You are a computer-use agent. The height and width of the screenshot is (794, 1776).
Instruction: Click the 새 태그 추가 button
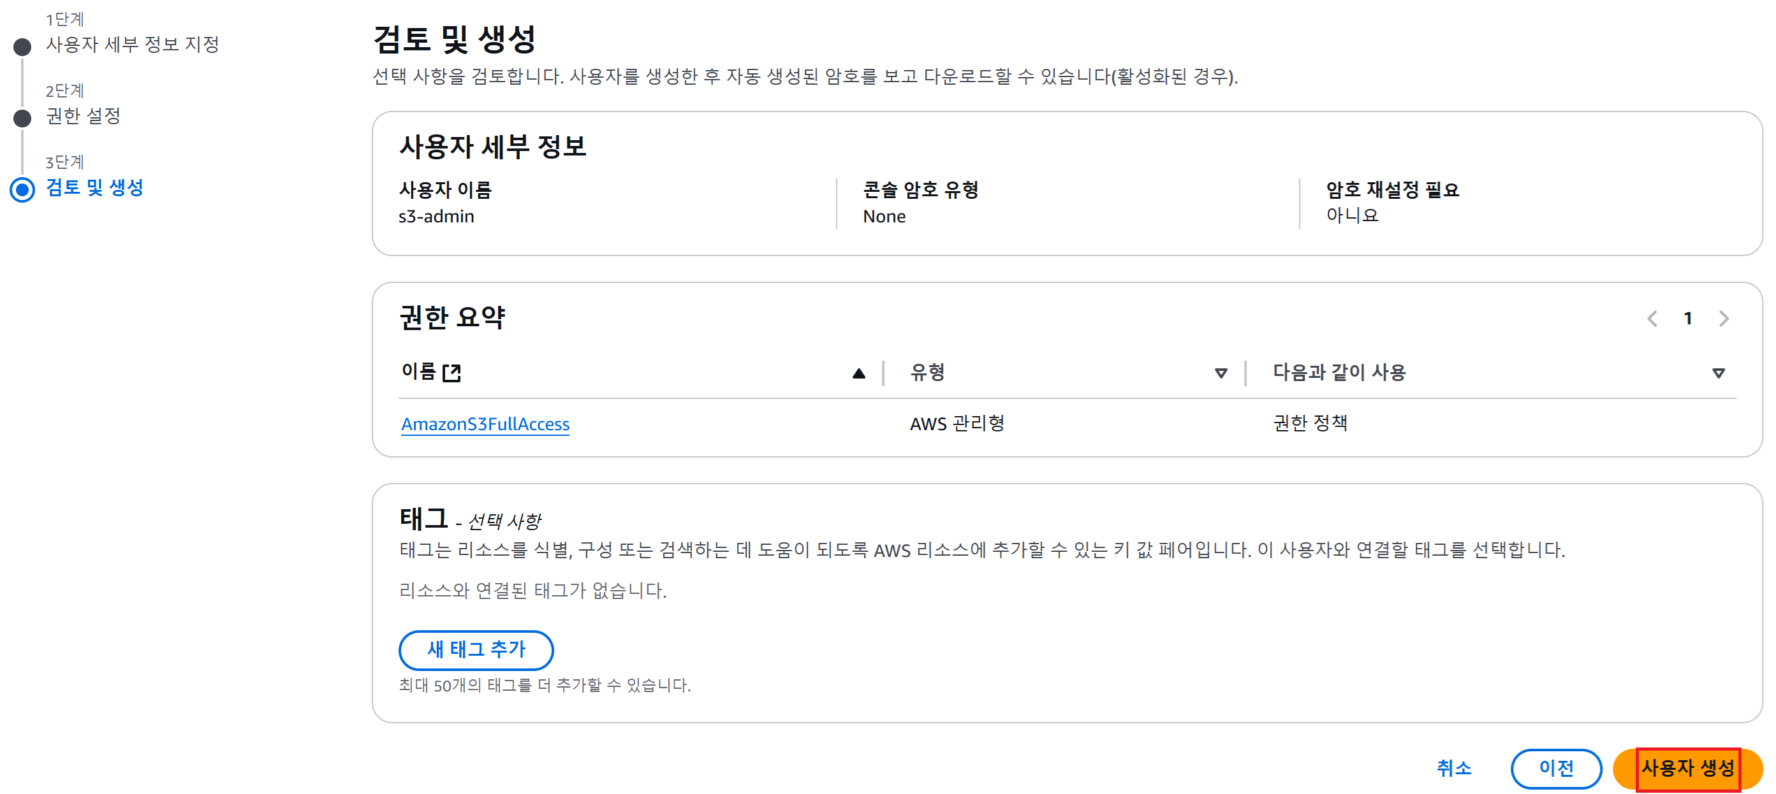[476, 649]
